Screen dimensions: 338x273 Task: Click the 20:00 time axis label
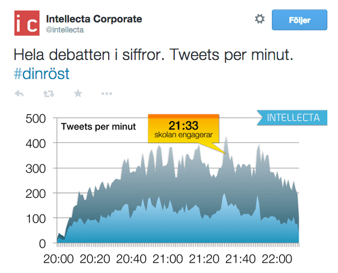[x=59, y=260]
